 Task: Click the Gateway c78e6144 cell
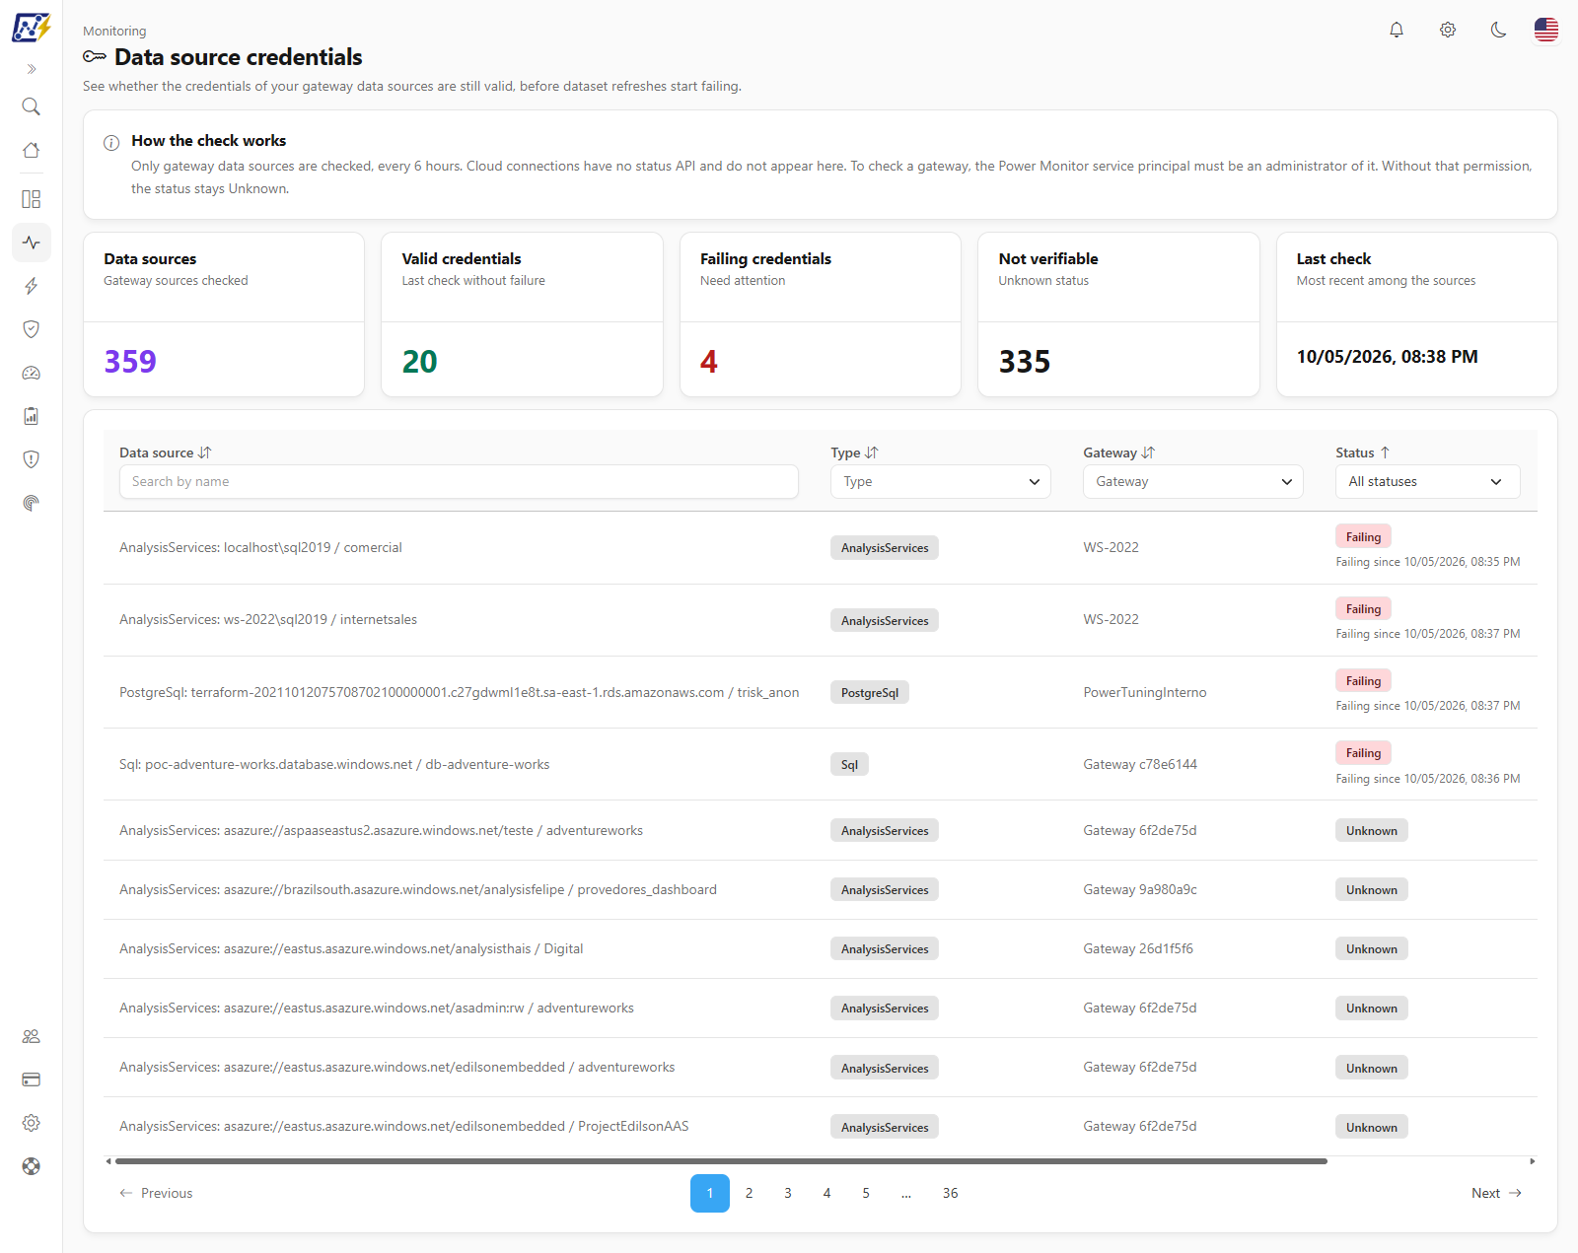coord(1140,764)
